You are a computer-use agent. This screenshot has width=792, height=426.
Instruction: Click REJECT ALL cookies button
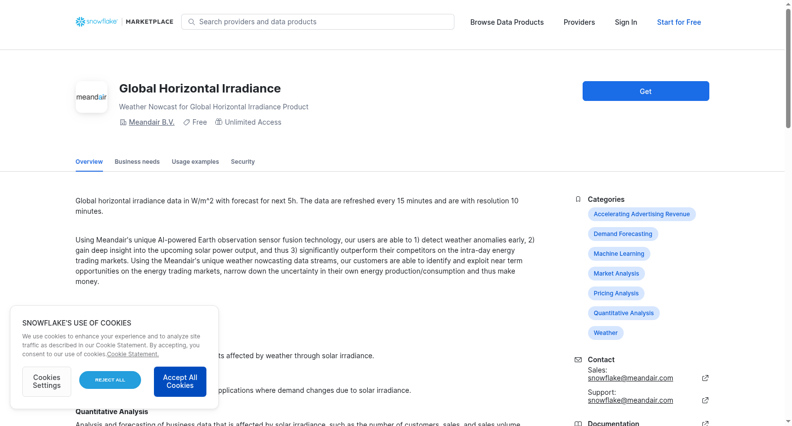click(110, 380)
